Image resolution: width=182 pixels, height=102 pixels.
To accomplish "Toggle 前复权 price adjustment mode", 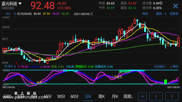I will point(174,14).
